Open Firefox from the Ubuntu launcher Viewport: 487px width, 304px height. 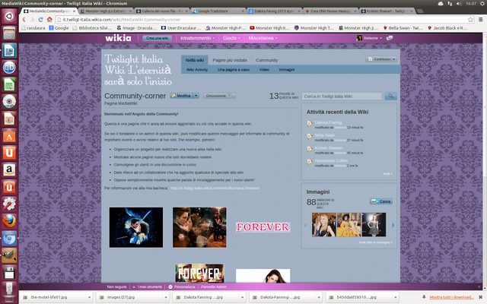tap(9, 221)
